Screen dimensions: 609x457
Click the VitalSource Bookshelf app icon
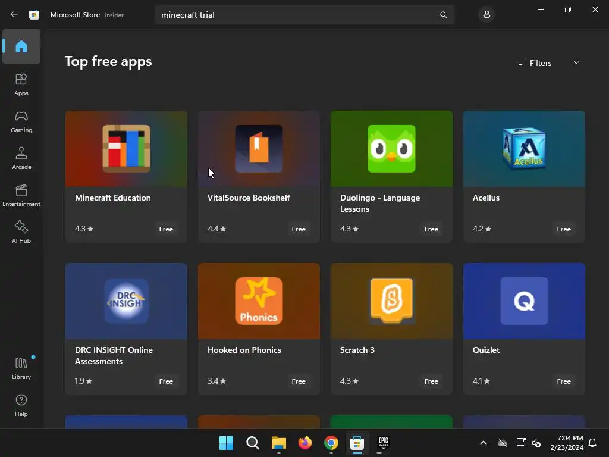pos(259,148)
